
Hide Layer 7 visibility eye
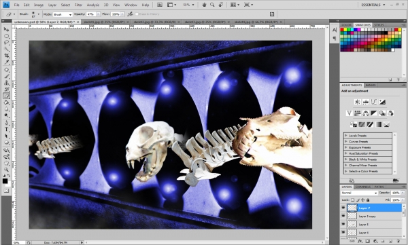(x=343, y=208)
